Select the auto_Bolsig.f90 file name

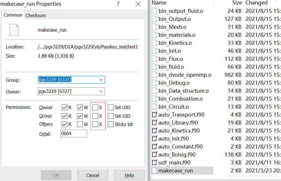tap(177, 154)
